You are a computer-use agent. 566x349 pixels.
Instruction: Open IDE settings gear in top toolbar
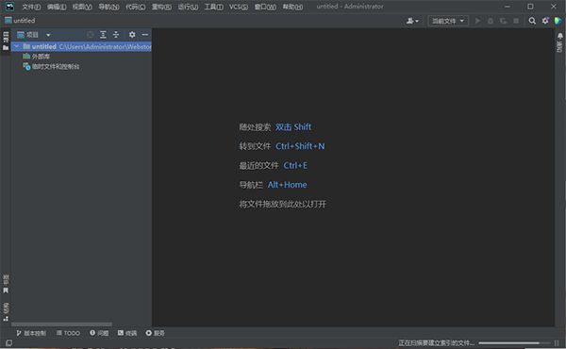point(545,21)
